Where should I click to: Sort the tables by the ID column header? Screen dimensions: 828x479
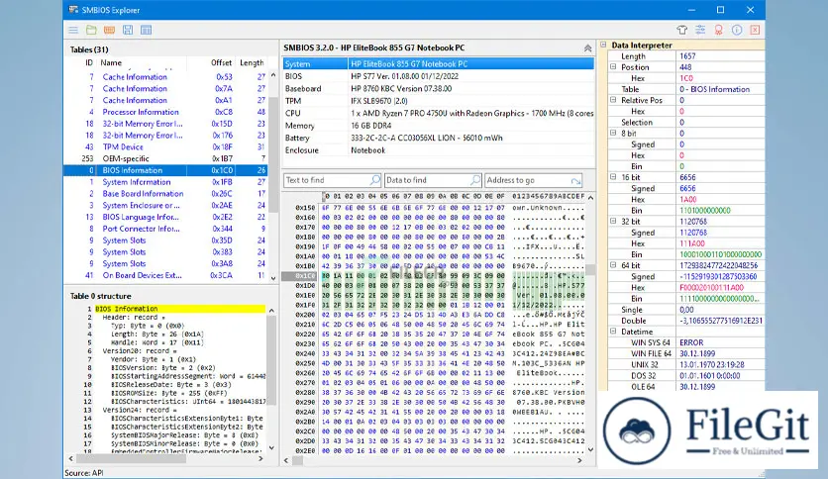point(89,62)
